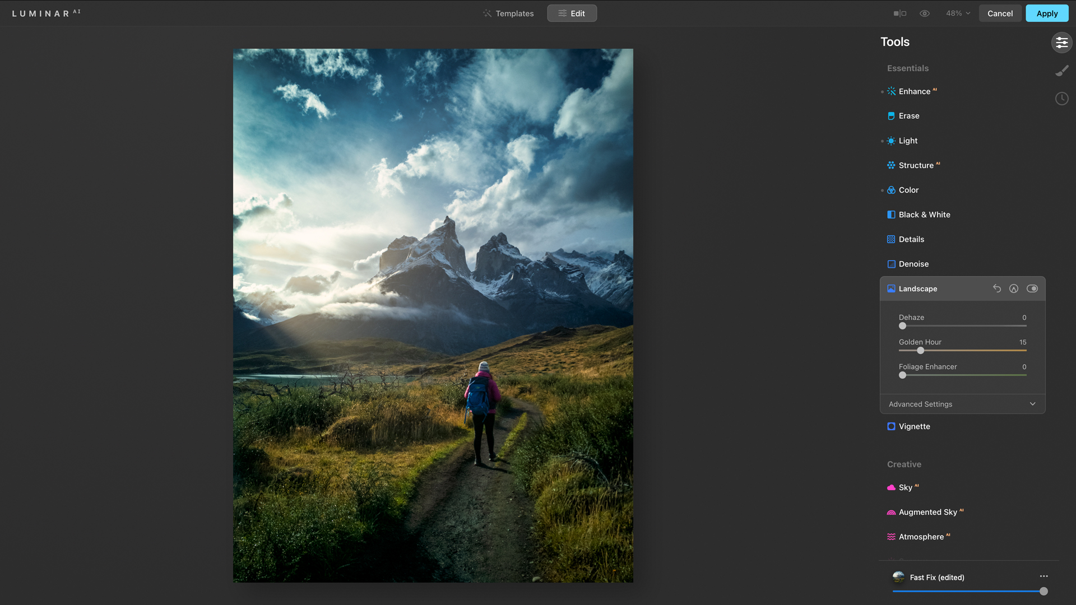Toggle the side-by-side comparison view
This screenshot has width=1076, height=605.
(x=899, y=12)
